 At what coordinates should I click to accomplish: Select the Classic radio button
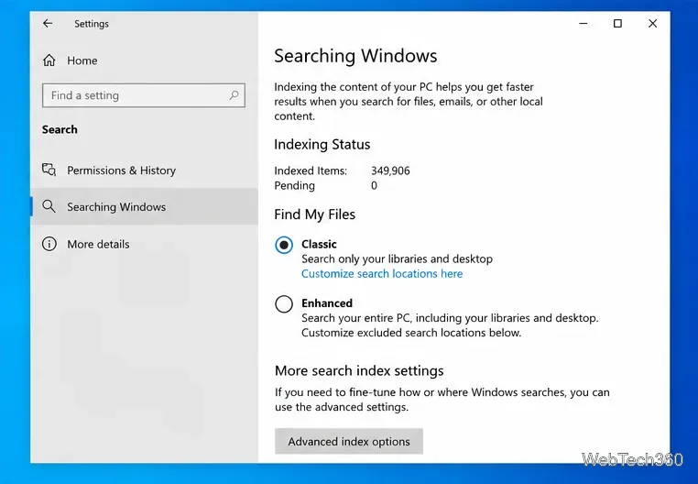(x=284, y=245)
